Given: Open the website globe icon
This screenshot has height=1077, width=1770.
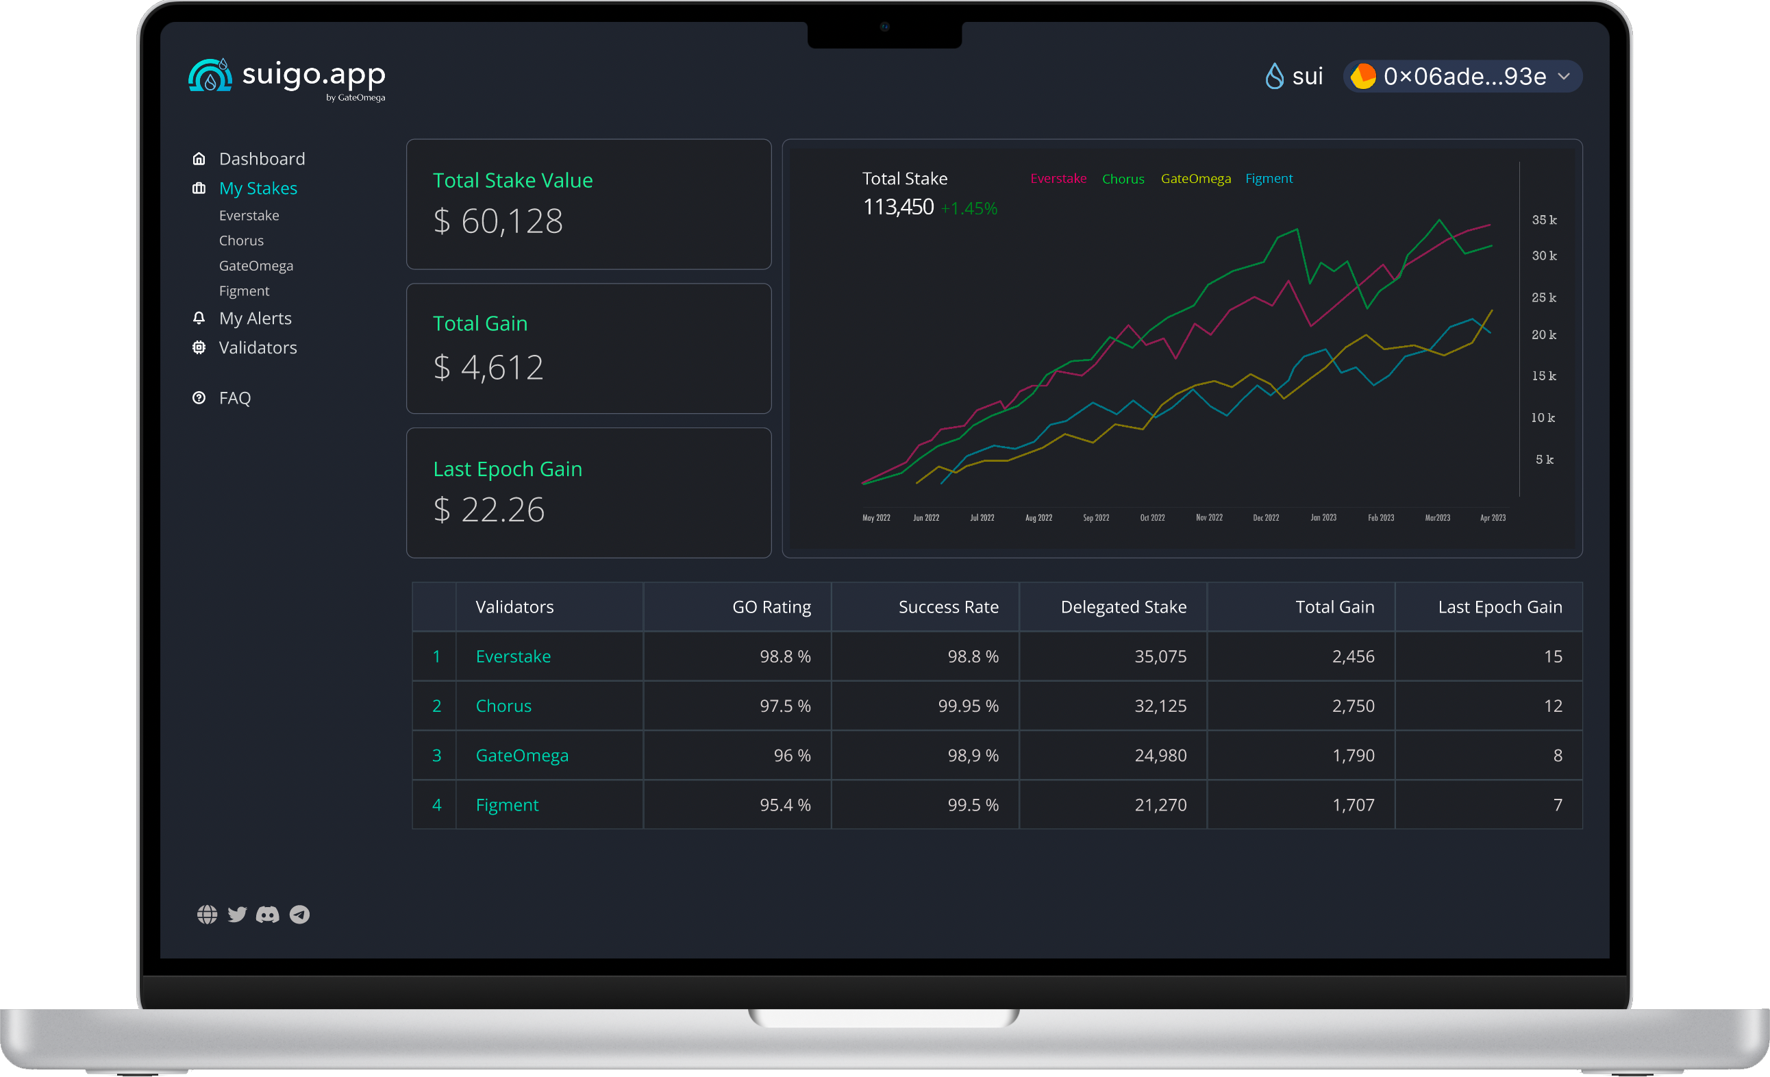Looking at the screenshot, I should [207, 914].
